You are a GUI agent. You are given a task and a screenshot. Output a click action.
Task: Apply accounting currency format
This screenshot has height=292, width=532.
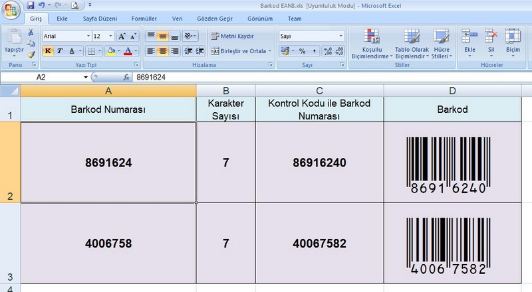pos(285,51)
